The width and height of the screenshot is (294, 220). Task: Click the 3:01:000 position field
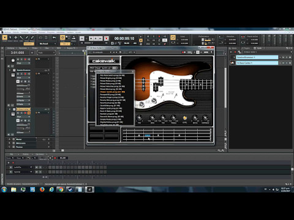[x=17, y=53]
